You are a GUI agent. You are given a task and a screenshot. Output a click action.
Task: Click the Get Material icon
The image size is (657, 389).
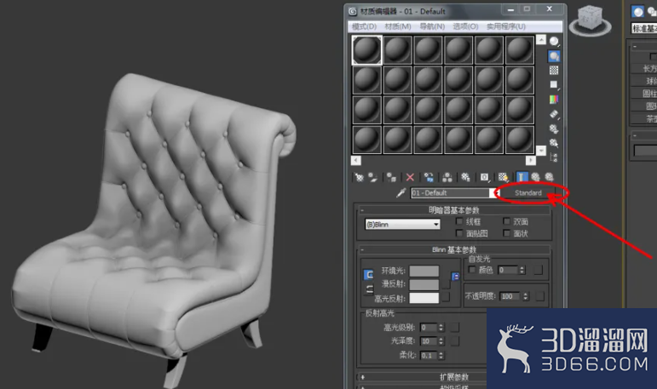pyautogui.click(x=359, y=177)
